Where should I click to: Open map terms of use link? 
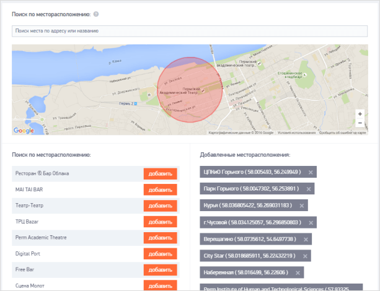click(296, 132)
